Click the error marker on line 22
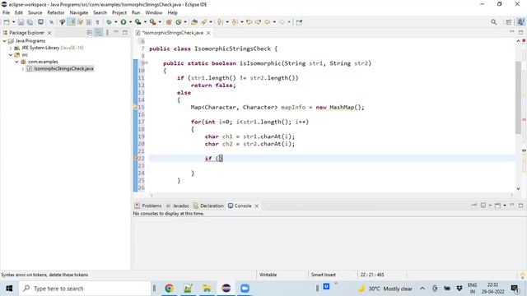The image size is (527, 296). coord(135,159)
